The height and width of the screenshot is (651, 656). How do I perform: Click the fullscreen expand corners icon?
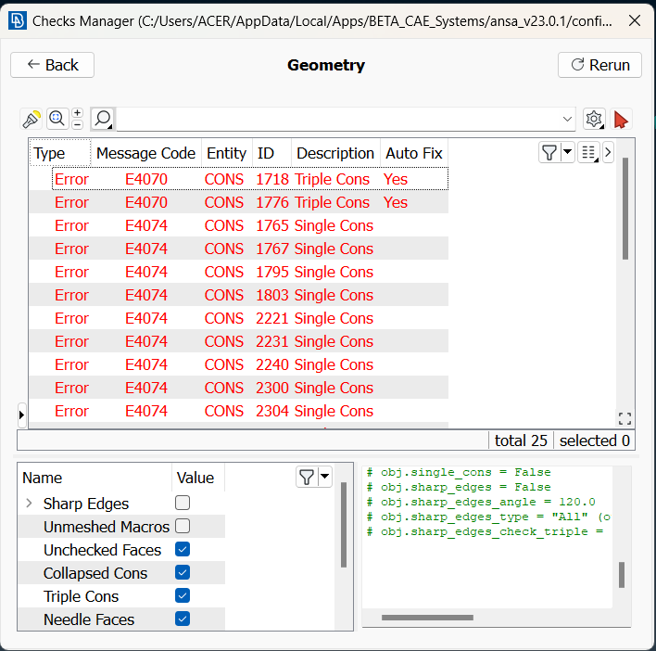click(x=624, y=418)
